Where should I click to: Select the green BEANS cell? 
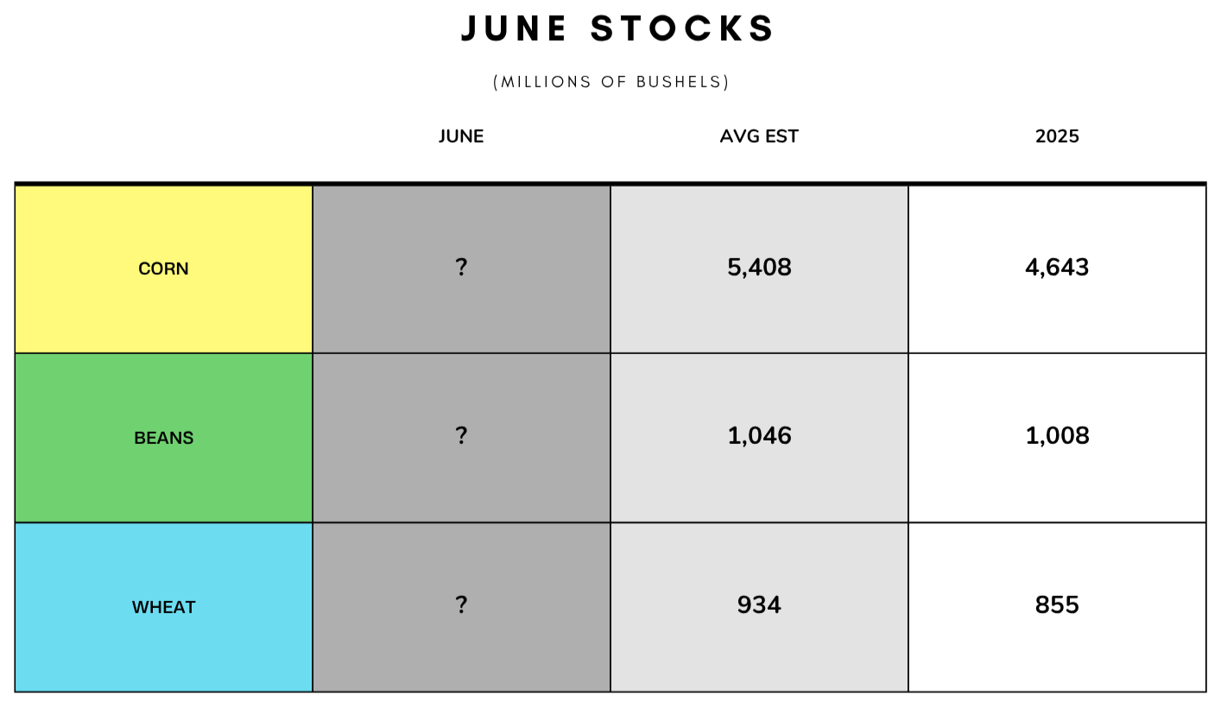click(164, 438)
